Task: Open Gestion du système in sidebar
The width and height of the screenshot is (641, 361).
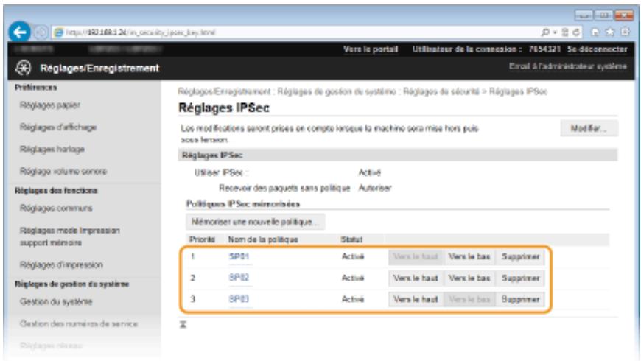Action: coord(56,302)
